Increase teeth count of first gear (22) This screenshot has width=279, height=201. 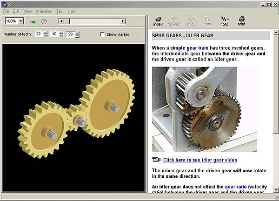point(45,33)
